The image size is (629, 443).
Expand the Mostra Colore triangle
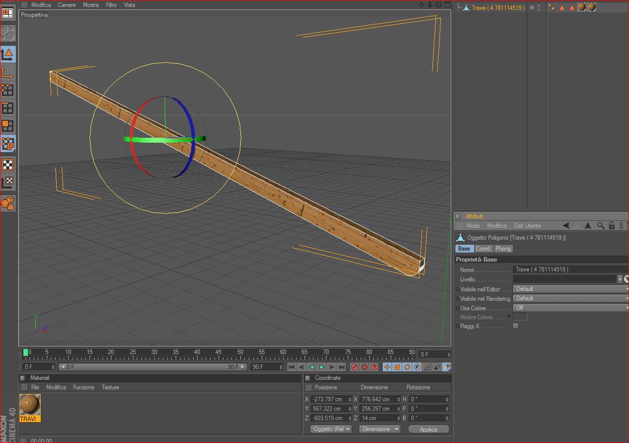point(509,317)
